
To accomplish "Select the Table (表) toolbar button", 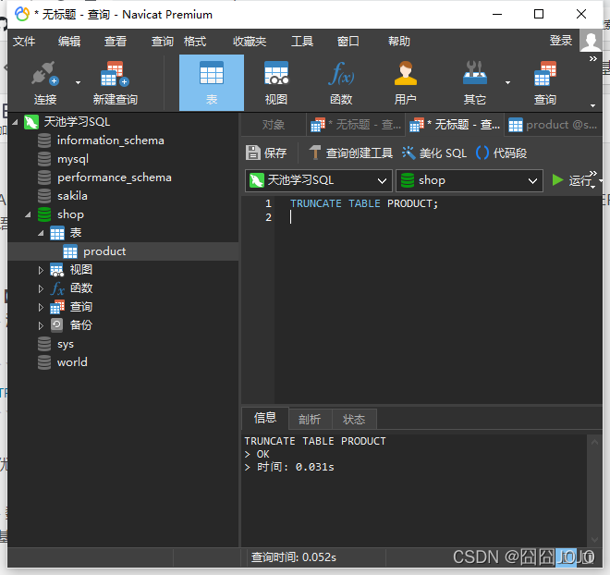I will click(x=212, y=83).
